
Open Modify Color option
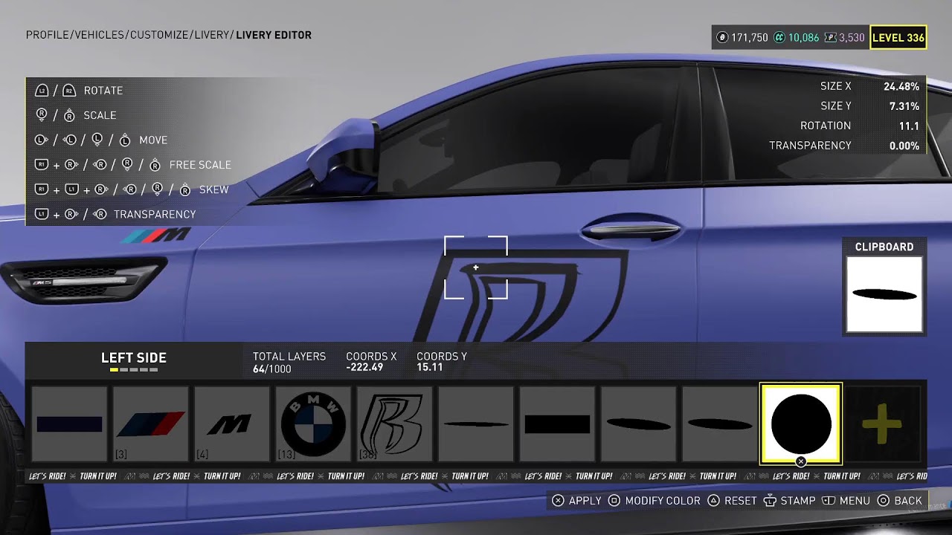click(663, 501)
